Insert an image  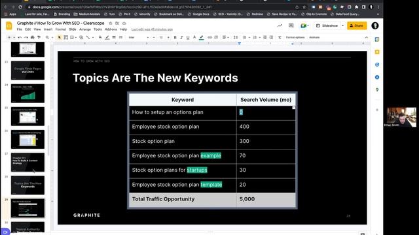(x=72, y=38)
